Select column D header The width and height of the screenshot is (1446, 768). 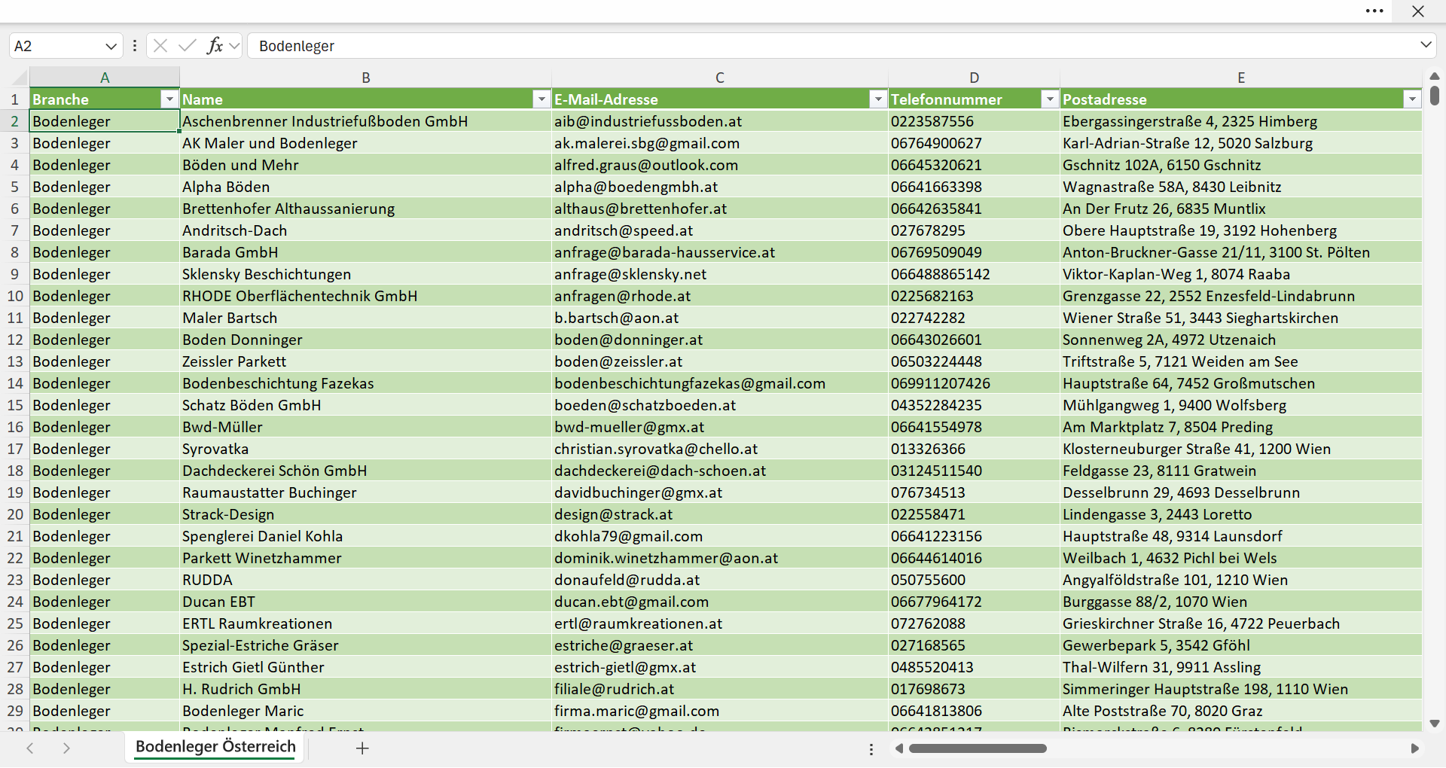pos(975,77)
